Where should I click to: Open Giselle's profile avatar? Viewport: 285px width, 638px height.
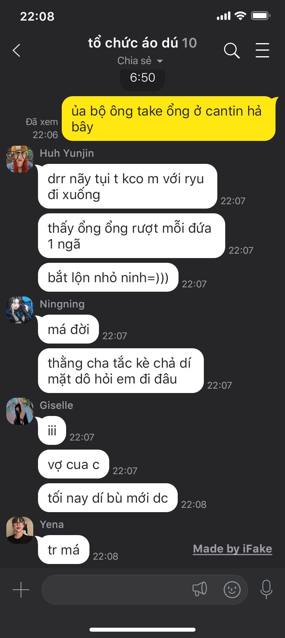click(20, 411)
